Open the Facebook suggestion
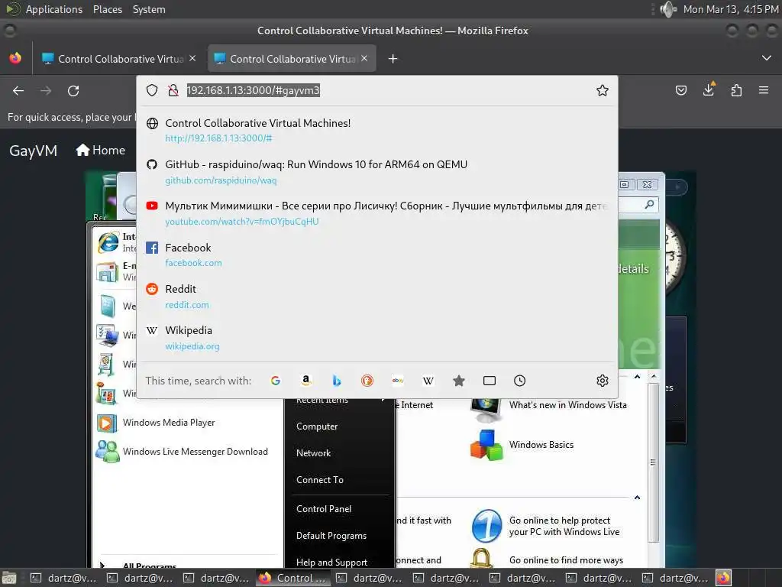782x587 pixels. click(377, 255)
